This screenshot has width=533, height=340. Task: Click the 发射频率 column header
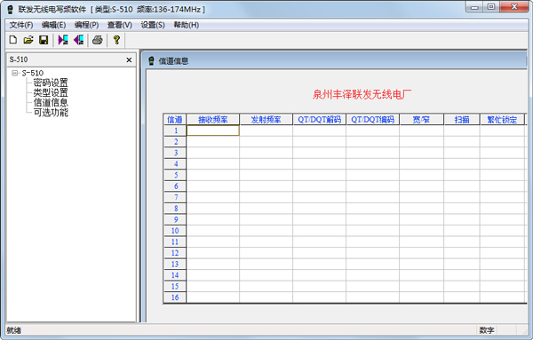pos(266,120)
